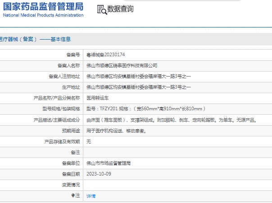Click the 数据查询 search document icon

(102, 10)
